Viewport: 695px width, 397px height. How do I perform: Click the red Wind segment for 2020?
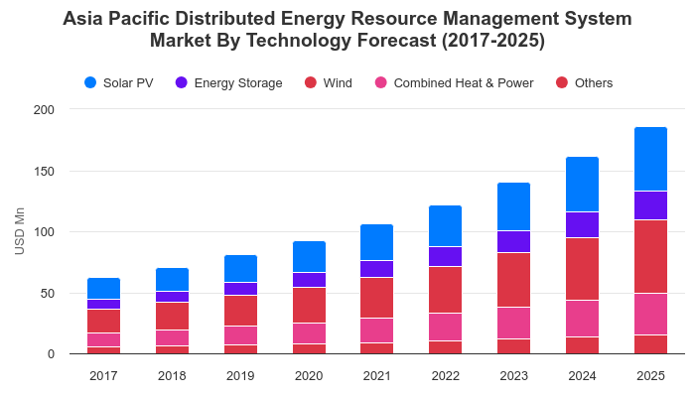tap(309, 306)
